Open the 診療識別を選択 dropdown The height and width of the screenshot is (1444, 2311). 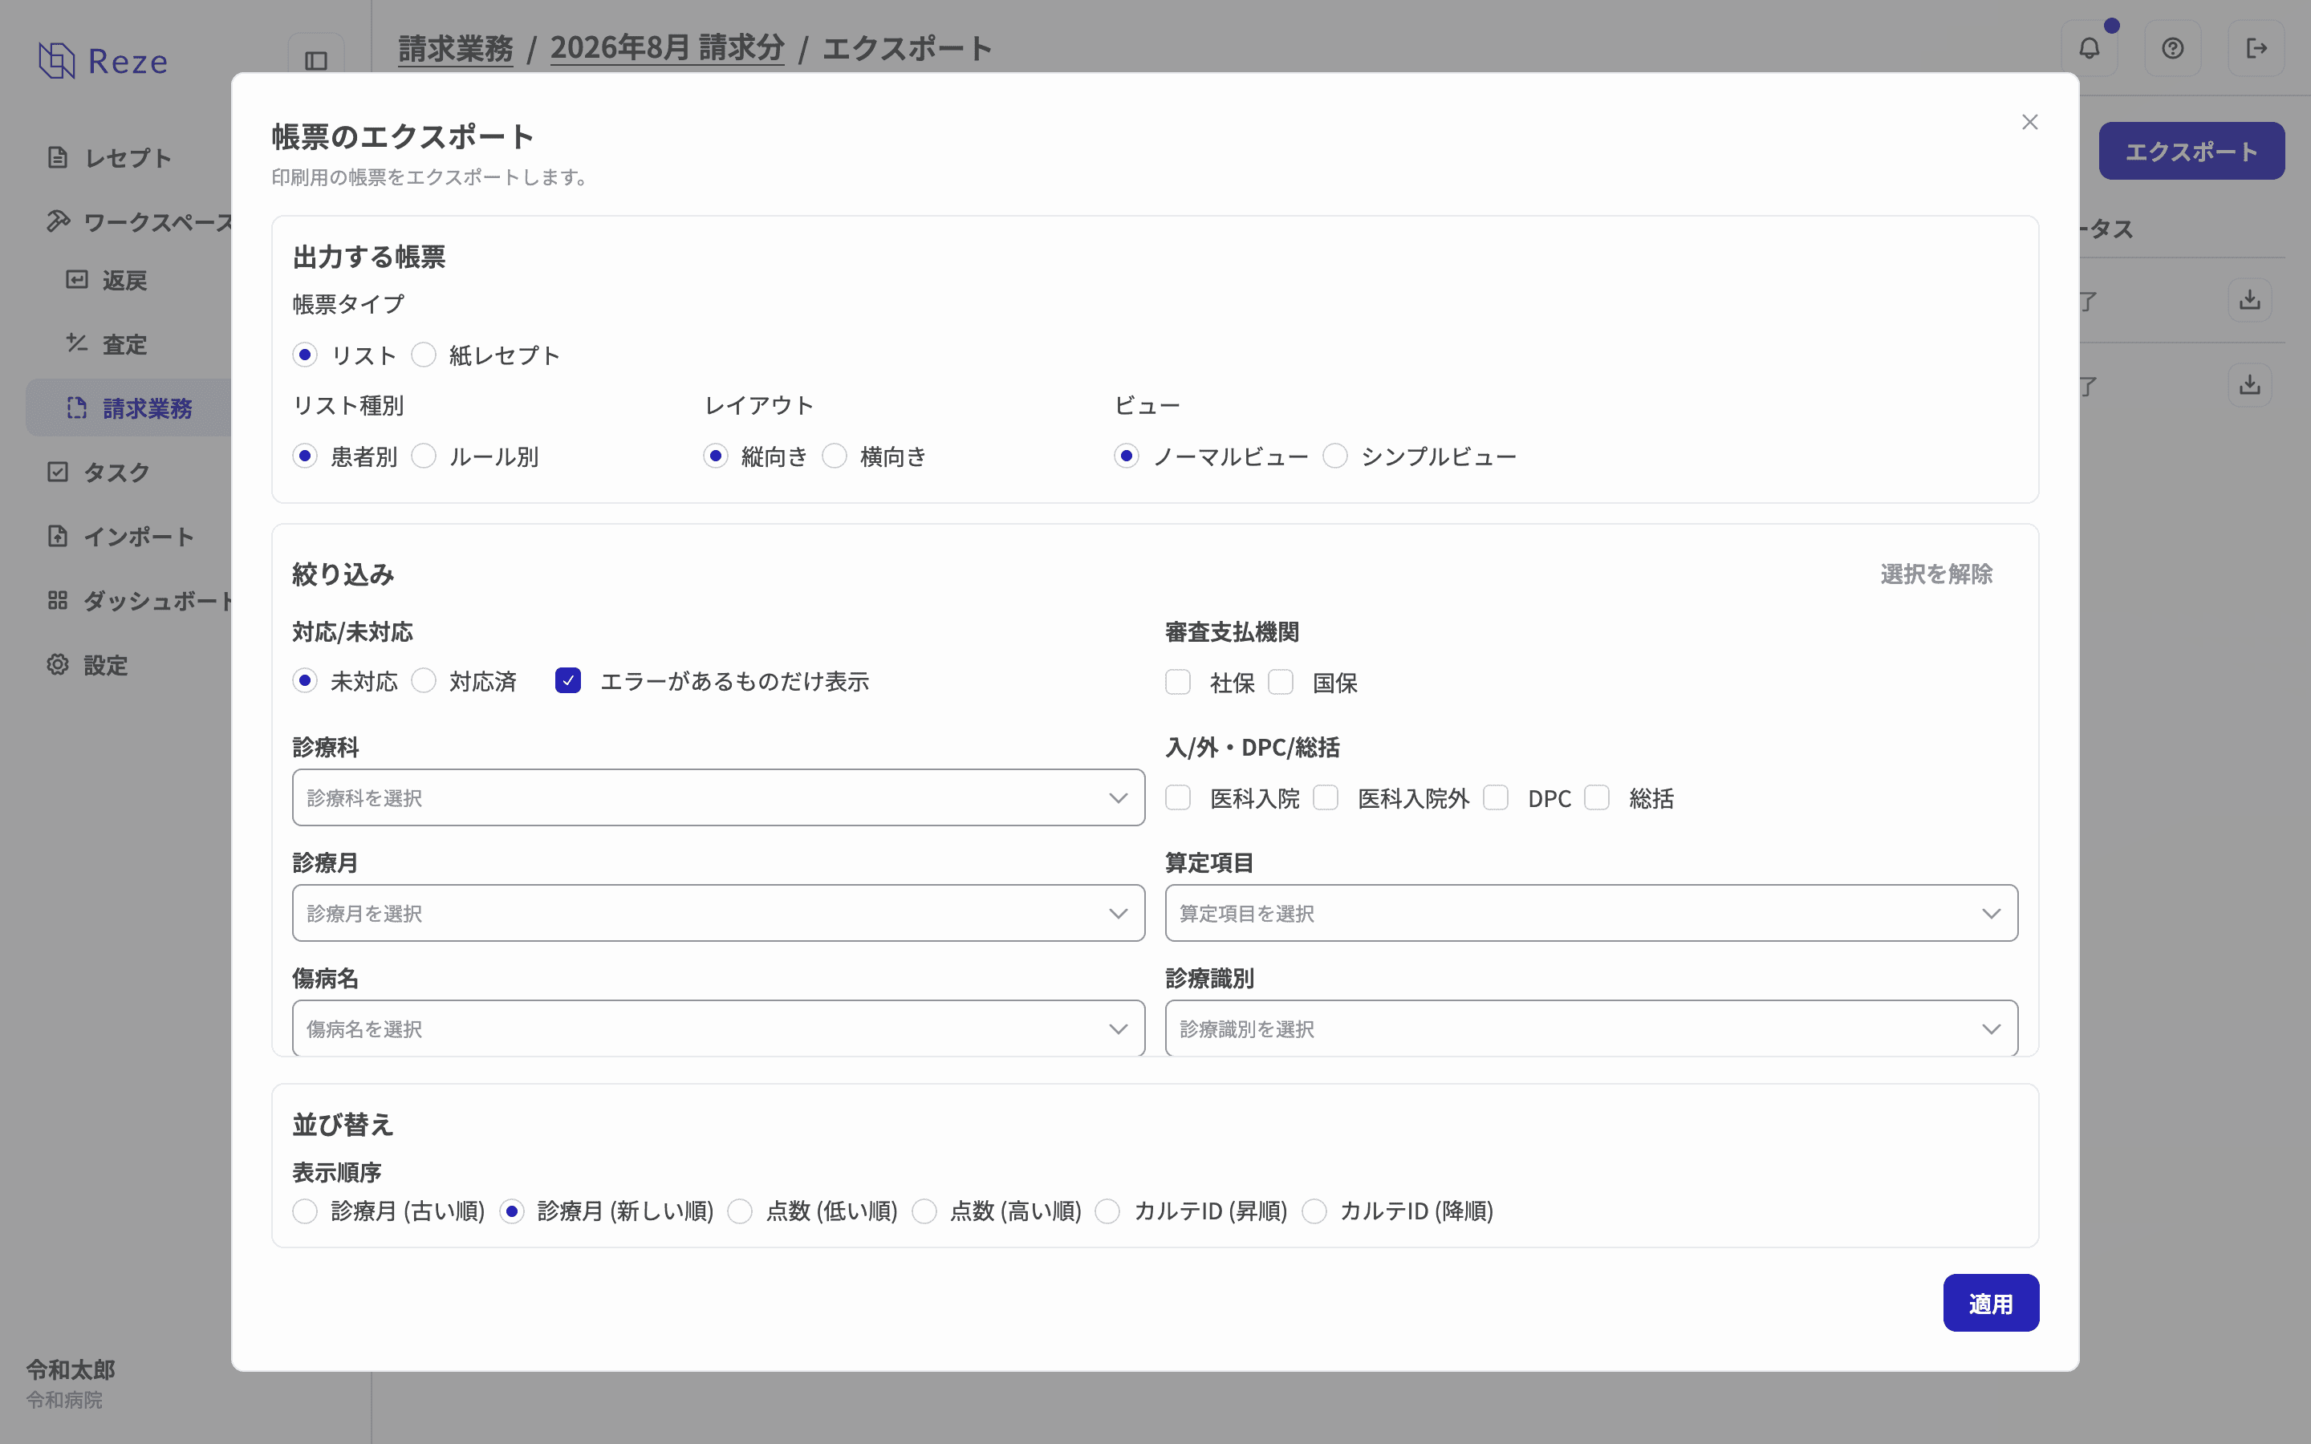(1591, 1028)
